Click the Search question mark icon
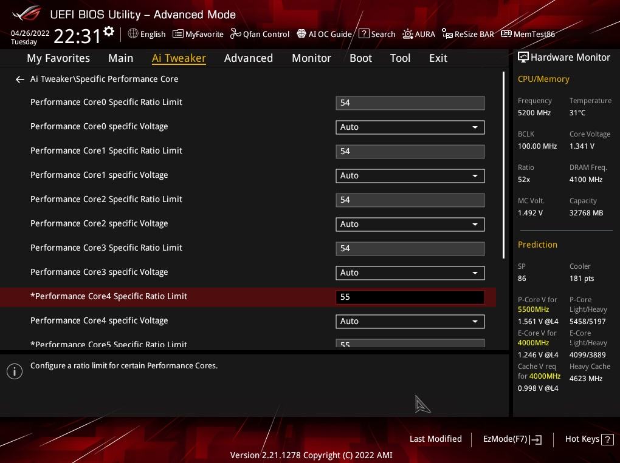This screenshot has height=463, width=620. pyautogui.click(x=363, y=34)
